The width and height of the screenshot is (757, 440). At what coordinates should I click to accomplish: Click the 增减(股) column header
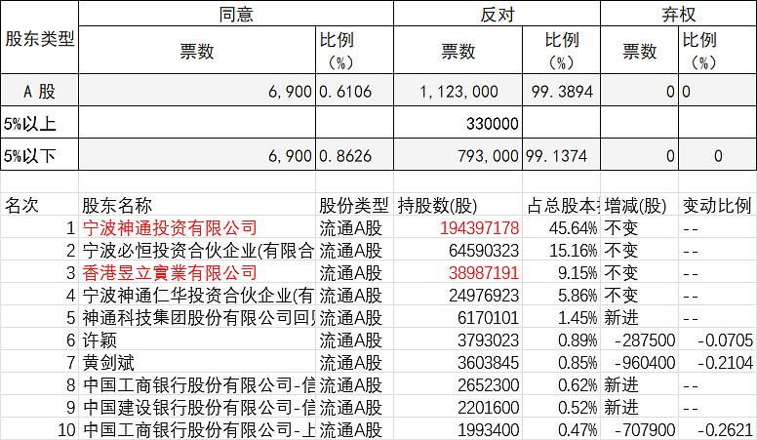[639, 205]
